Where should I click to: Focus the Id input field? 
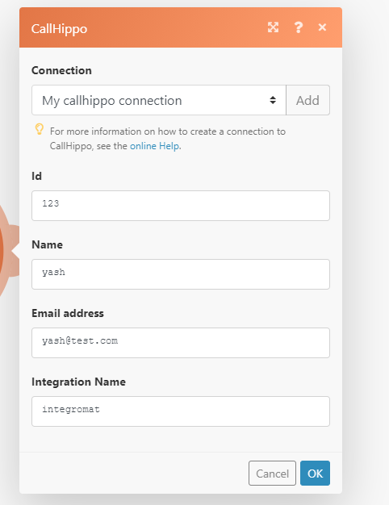point(181,206)
